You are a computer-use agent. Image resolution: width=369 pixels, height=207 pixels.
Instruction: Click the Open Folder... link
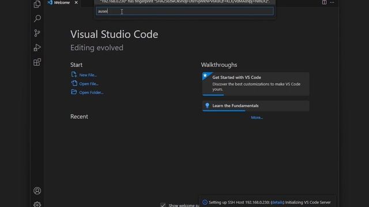91,93
